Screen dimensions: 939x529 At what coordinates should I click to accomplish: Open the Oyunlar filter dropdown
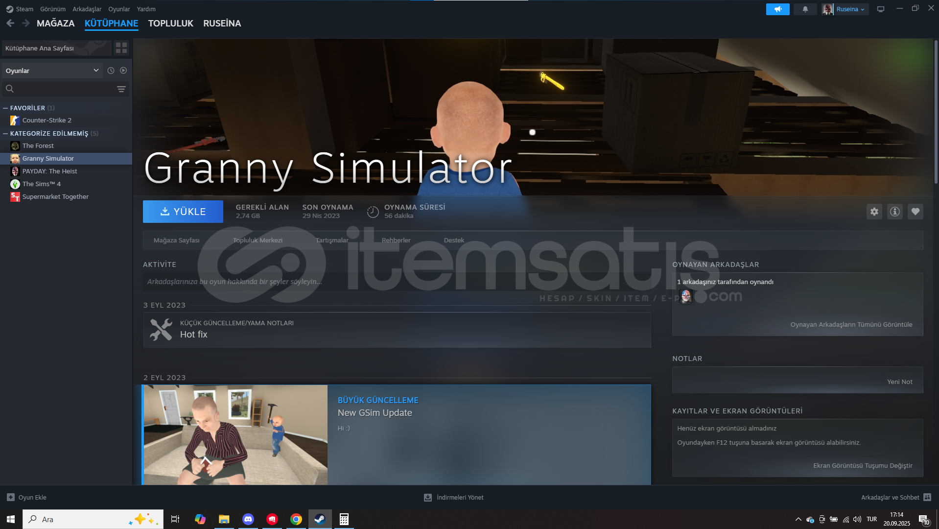coord(52,71)
